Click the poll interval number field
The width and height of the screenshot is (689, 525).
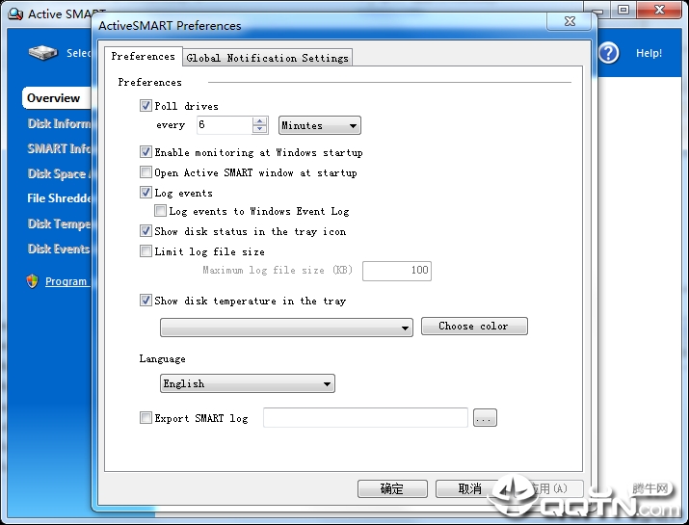tap(225, 125)
